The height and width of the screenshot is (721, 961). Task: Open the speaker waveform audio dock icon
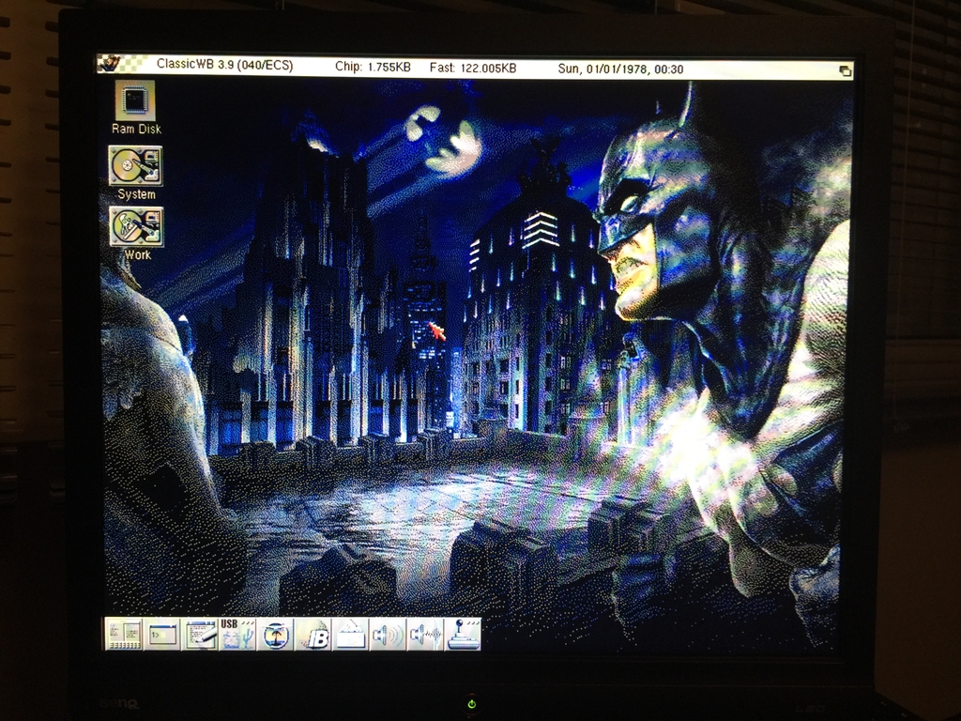point(425,634)
